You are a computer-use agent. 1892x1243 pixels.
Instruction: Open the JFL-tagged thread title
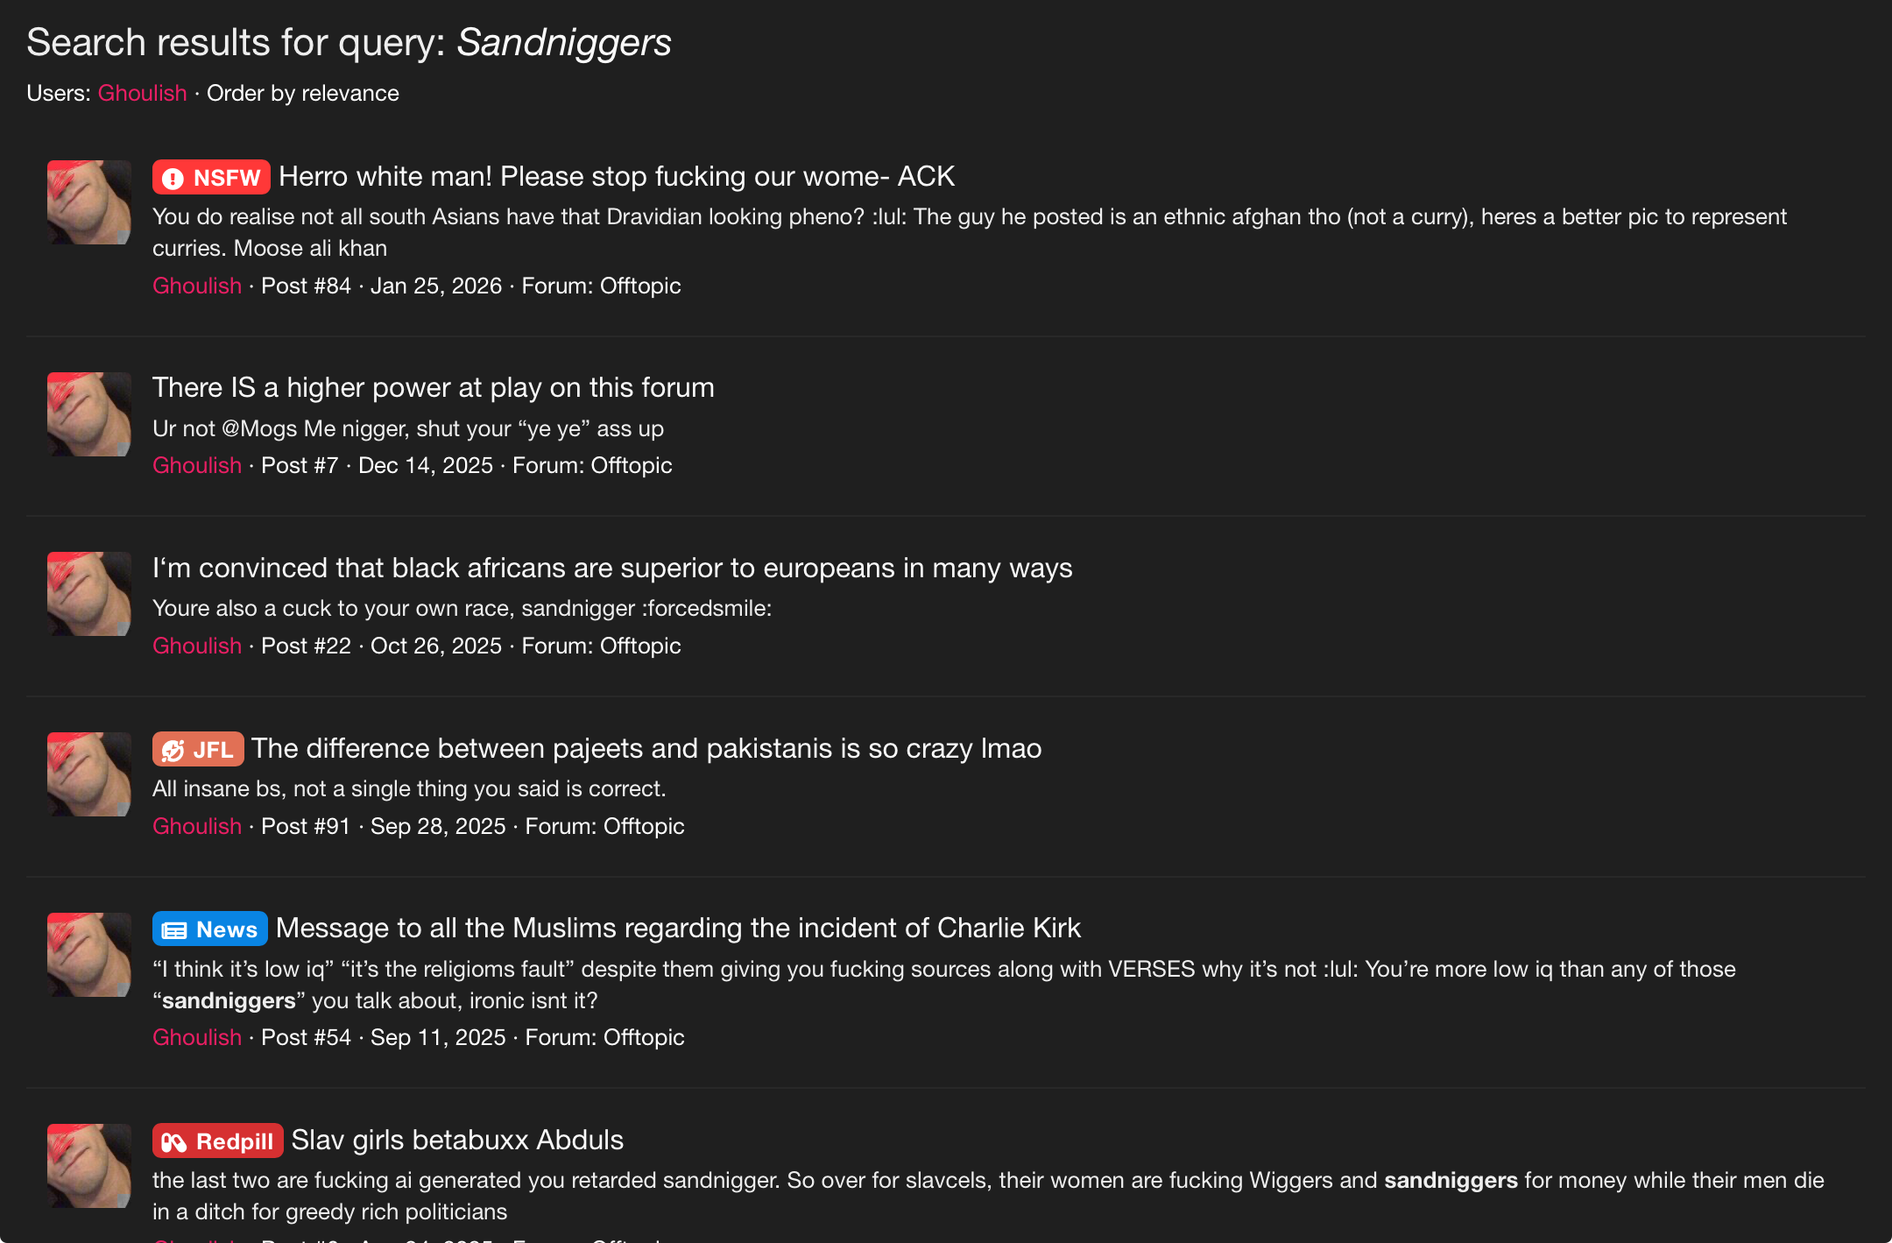(x=646, y=748)
